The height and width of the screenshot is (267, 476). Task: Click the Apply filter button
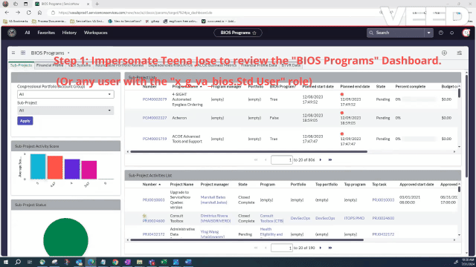(25, 121)
